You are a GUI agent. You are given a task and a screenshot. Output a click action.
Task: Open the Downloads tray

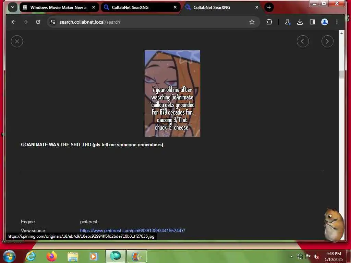pyautogui.click(x=300, y=22)
